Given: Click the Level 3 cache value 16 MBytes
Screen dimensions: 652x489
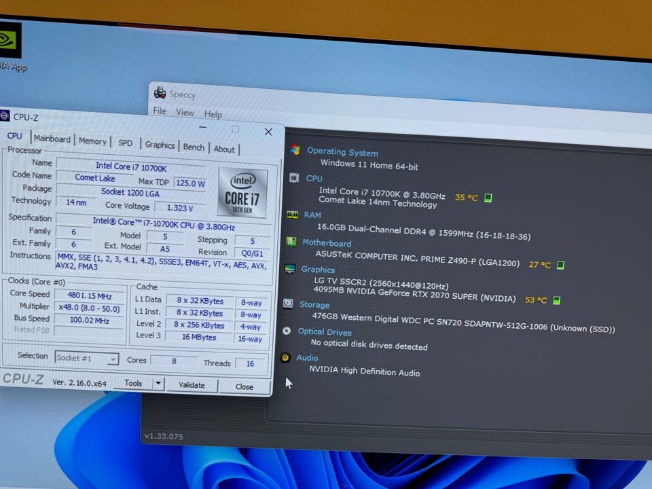Looking at the screenshot, I should click(199, 338).
